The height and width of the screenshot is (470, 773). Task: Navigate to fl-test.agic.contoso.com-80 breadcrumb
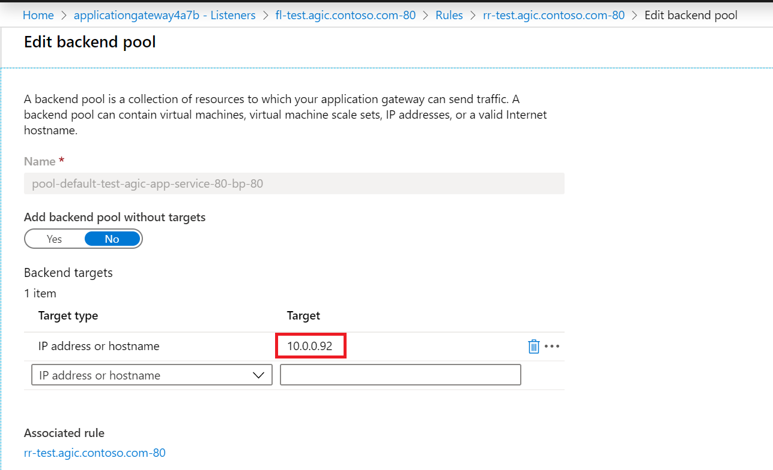345,15
